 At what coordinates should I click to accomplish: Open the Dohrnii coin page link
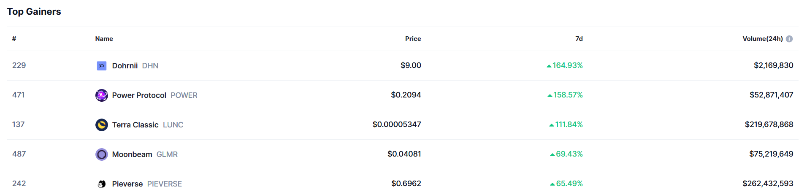125,66
